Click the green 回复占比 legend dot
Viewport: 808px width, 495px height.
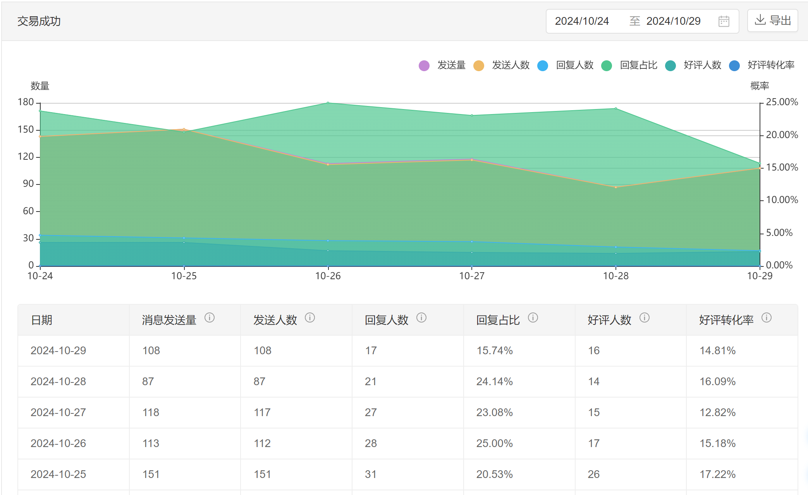(607, 66)
